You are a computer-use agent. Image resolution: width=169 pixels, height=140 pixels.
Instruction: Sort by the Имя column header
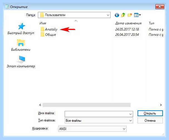pos(43,23)
